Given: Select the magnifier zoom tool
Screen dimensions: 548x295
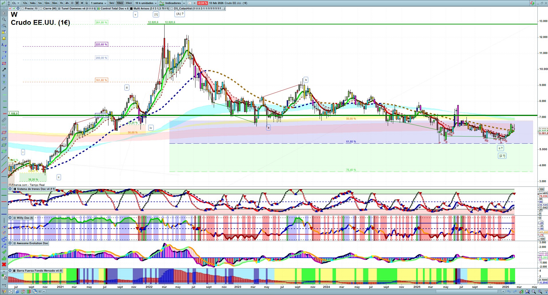Looking at the screenshot, I should coord(4,19).
